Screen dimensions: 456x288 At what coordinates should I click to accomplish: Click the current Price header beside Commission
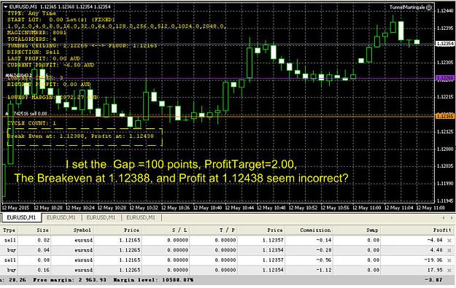[275, 230]
